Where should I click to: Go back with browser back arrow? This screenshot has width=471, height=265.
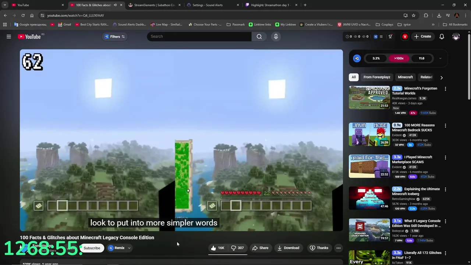pyautogui.click(x=5, y=15)
